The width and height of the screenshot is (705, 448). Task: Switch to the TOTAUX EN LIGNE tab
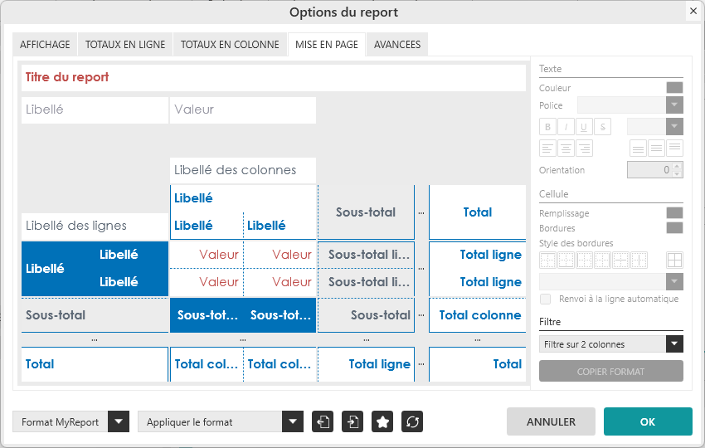click(125, 45)
